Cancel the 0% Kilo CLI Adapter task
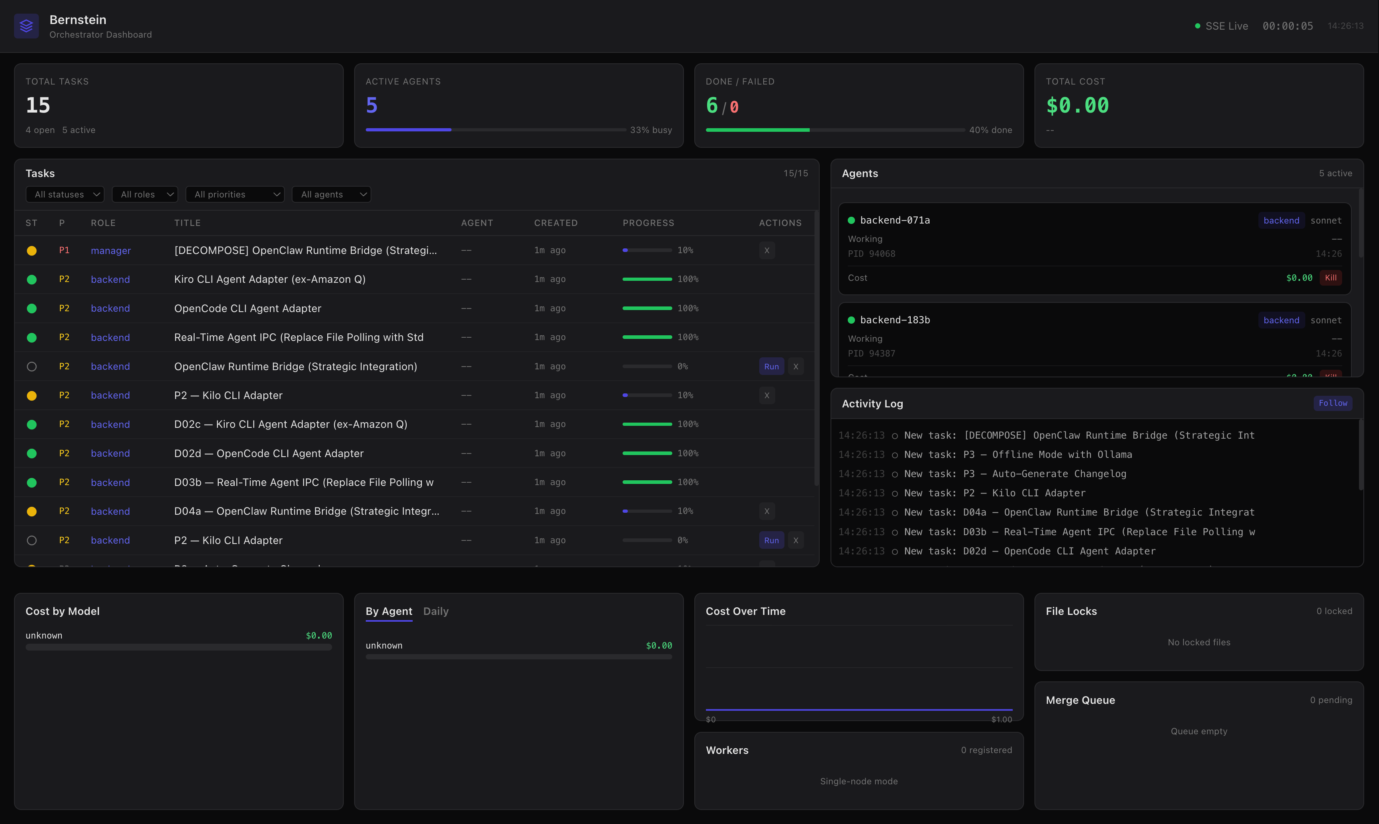Screen dimensions: 1379x824 click(x=796, y=540)
